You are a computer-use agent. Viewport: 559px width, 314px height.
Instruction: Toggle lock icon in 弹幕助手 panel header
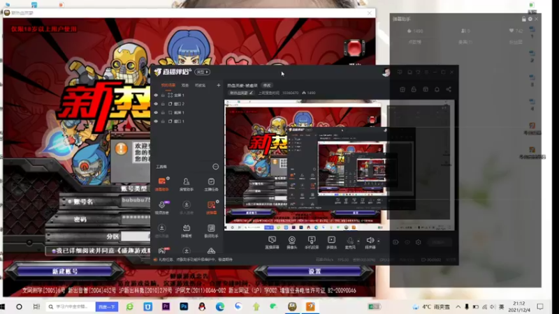pos(523,19)
